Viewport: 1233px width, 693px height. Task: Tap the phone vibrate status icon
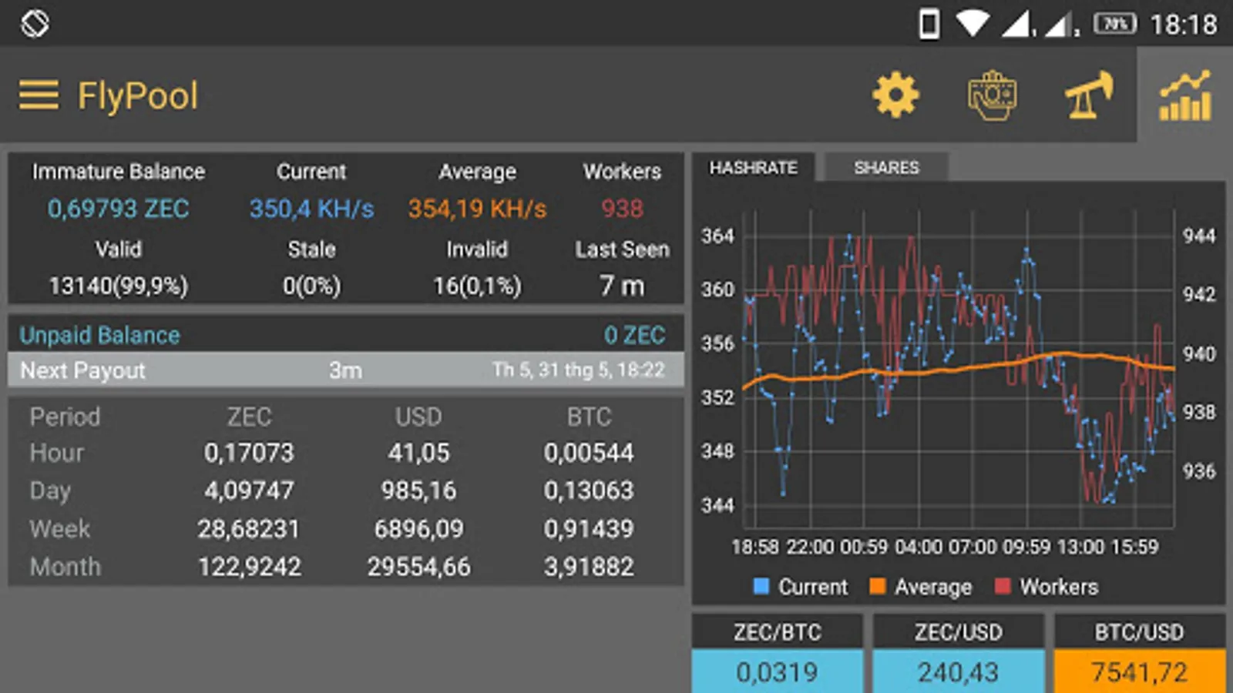pos(929,24)
